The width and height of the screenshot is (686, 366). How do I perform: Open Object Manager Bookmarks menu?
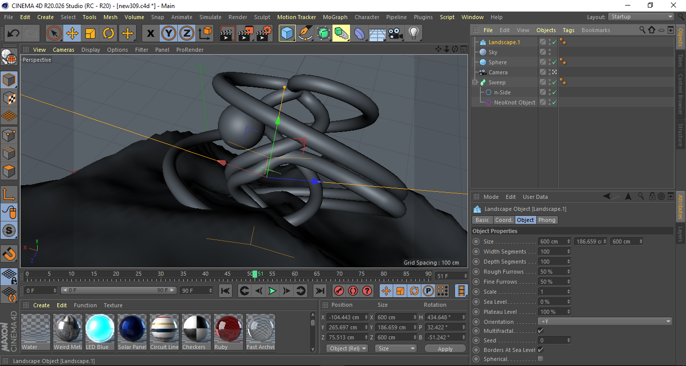(x=596, y=30)
